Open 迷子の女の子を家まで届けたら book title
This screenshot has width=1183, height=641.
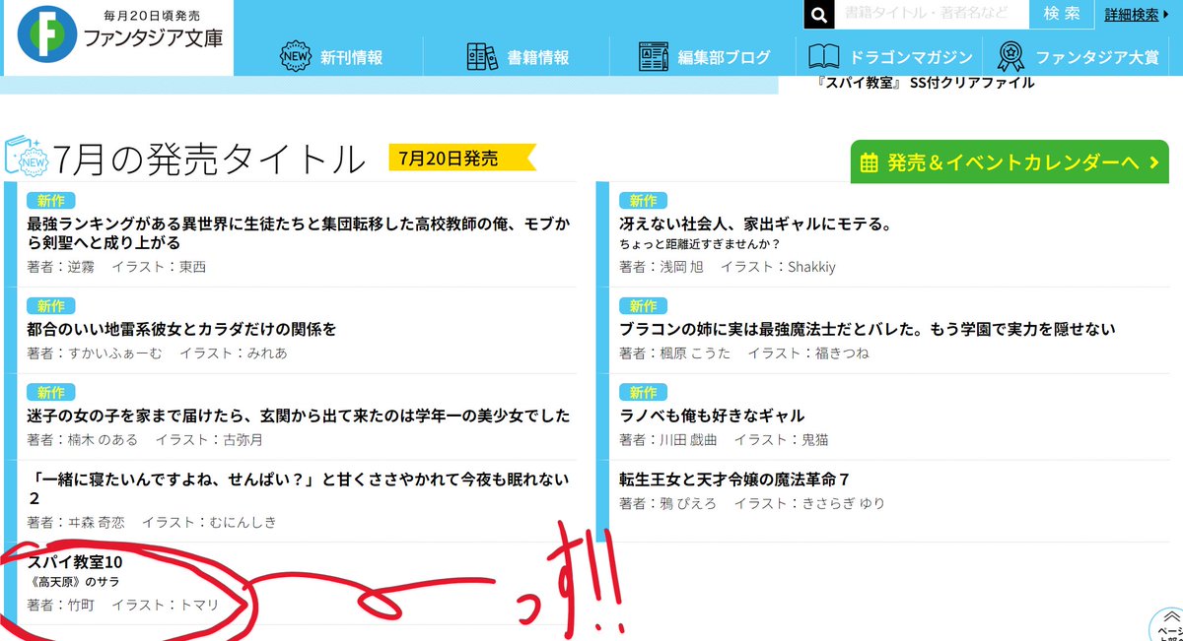pos(299,416)
